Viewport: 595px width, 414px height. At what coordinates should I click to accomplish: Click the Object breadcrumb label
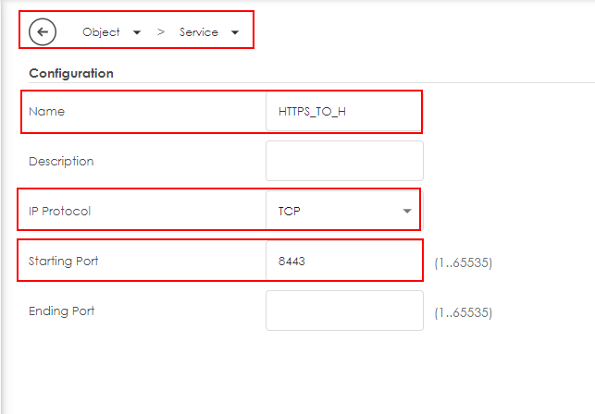101,32
